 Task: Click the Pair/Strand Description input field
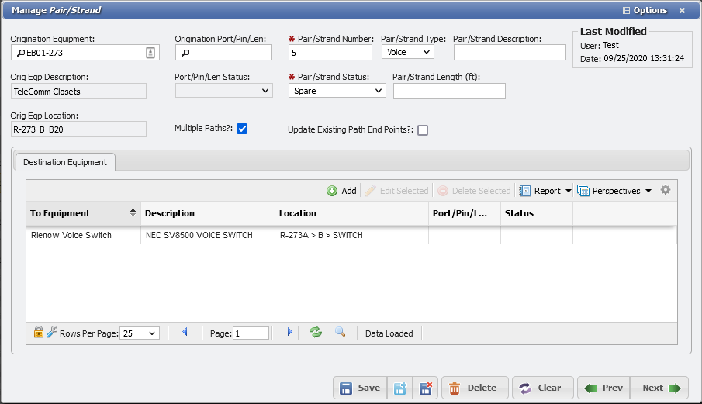point(510,52)
